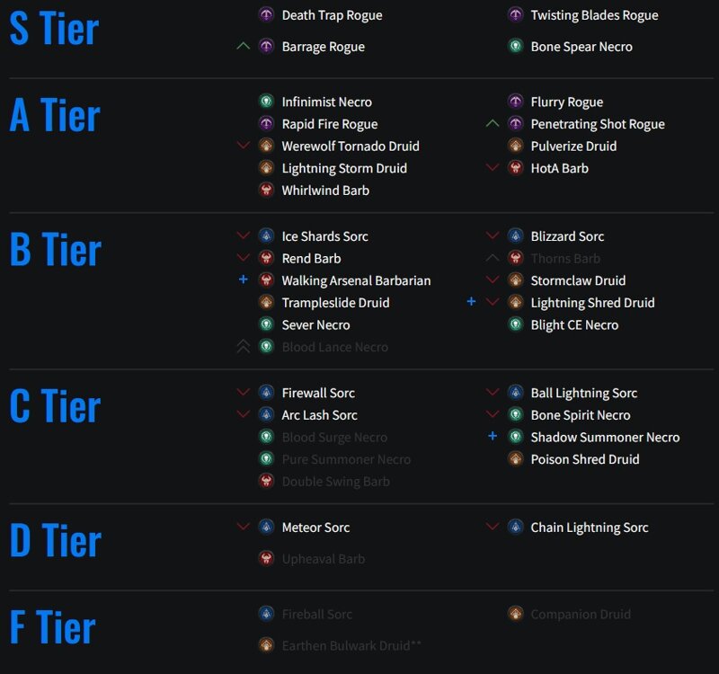
Task: Click the green Necro icon beside Bone Spear Necro
Action: 515,47
